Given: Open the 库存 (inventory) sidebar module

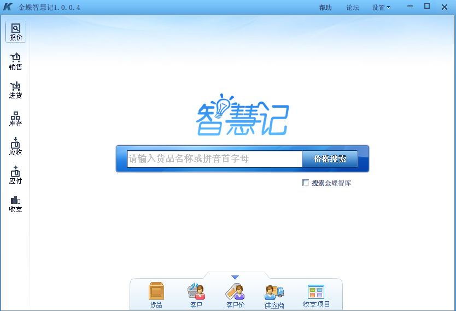Looking at the screenshot, I should [x=16, y=119].
